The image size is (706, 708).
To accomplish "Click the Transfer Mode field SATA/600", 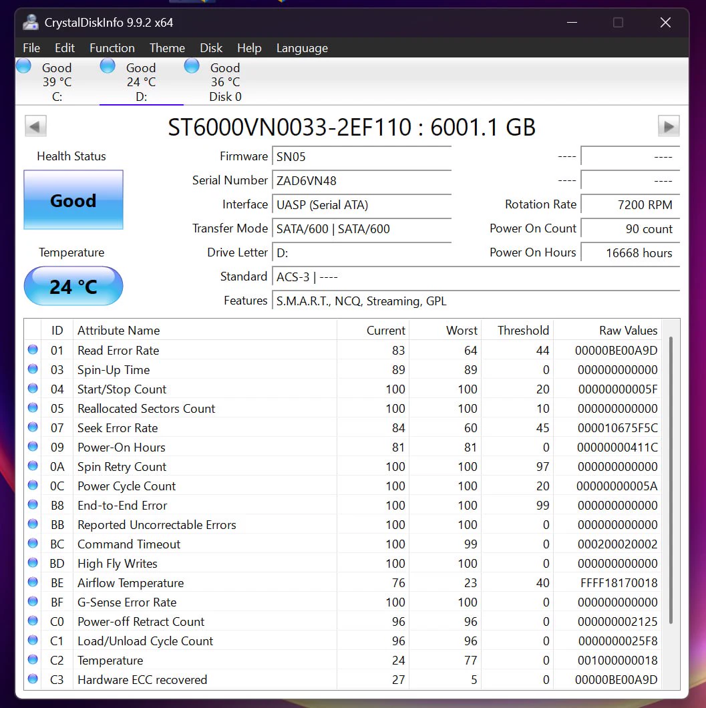I will (x=361, y=229).
